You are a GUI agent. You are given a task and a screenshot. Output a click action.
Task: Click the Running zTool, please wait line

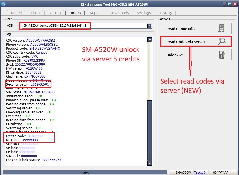point(31,100)
